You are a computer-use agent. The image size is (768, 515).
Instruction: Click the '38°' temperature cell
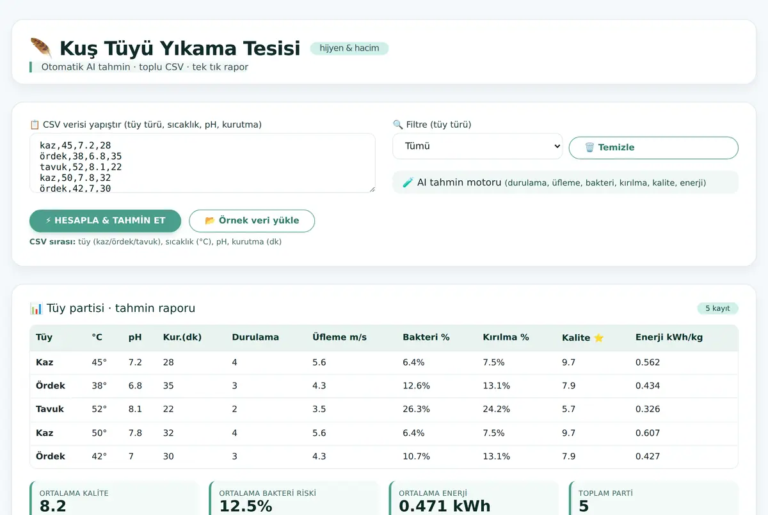[99, 386]
